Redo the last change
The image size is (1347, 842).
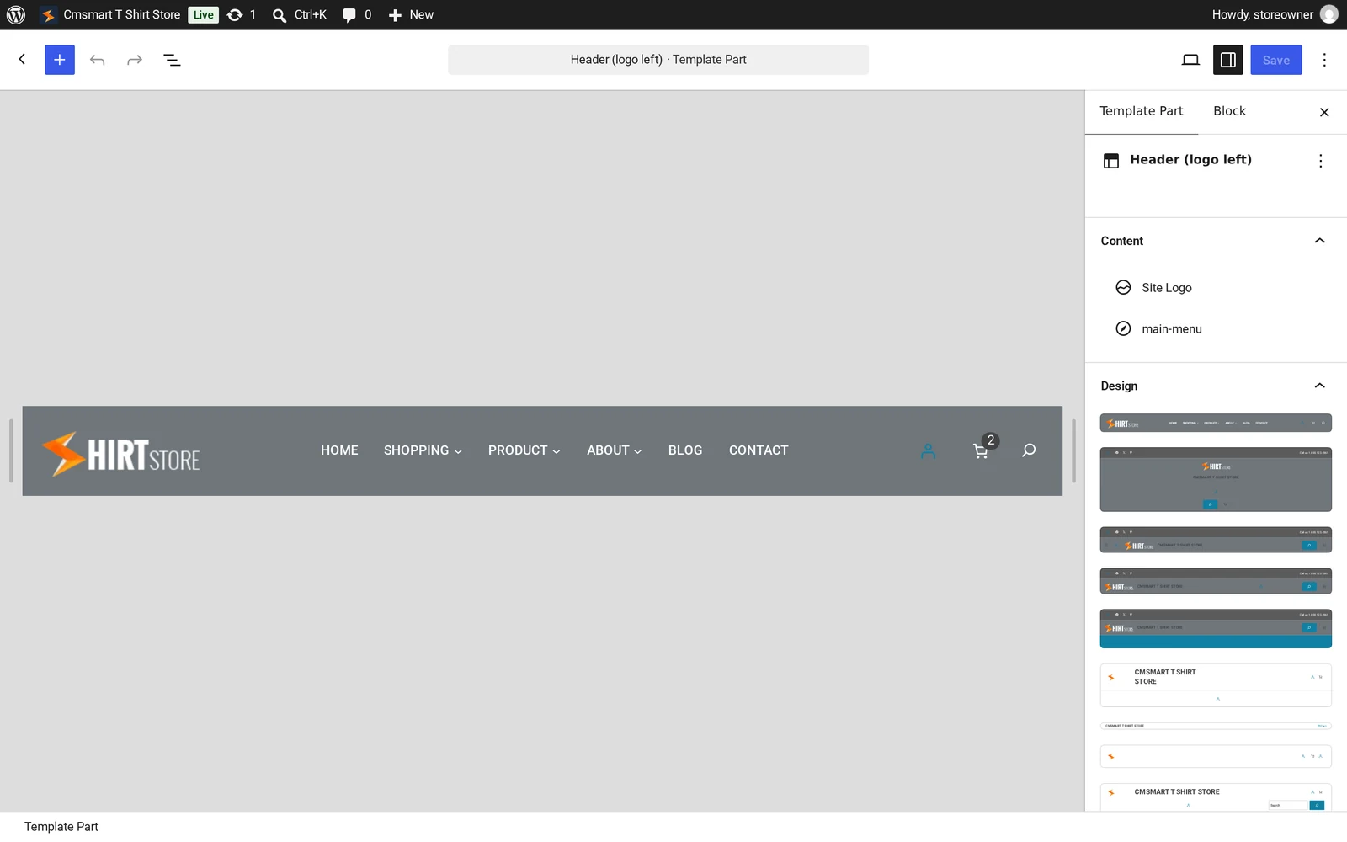pyautogui.click(x=135, y=60)
